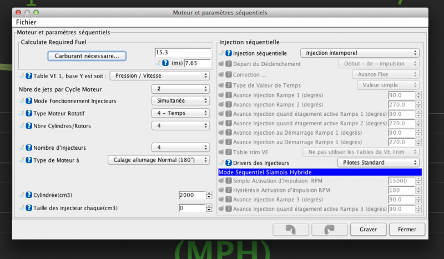Click Valeur simple dropdown
The width and height of the screenshot is (444, 259).
(x=388, y=85)
